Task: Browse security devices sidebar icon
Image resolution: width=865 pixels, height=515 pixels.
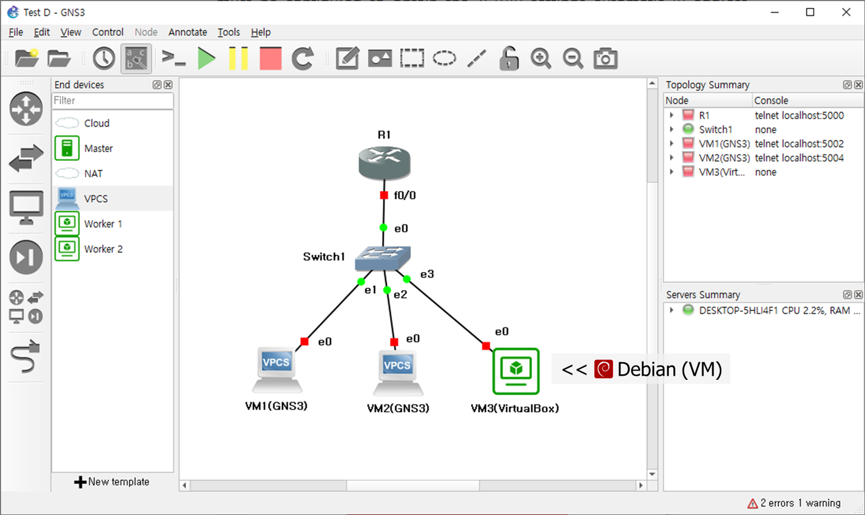Action: click(x=26, y=257)
